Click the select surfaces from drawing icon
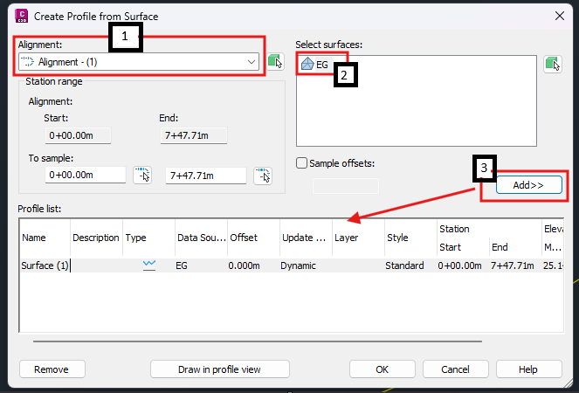 point(552,64)
